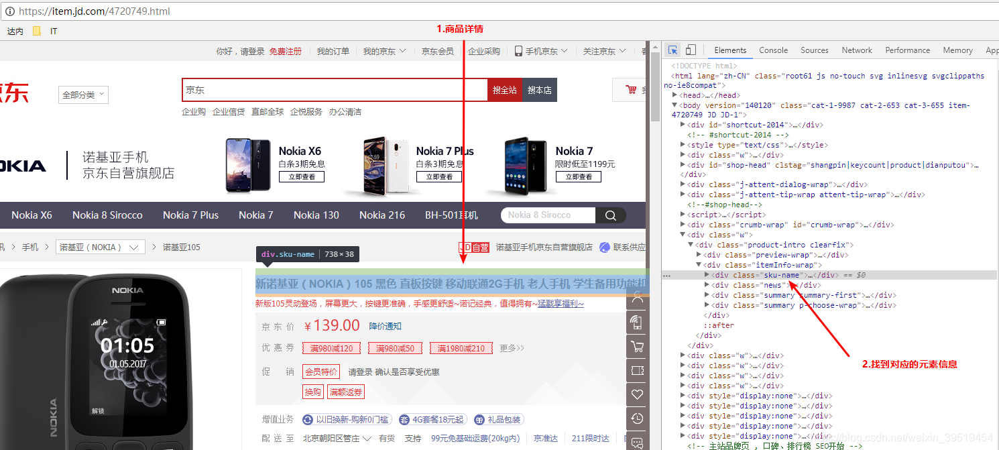Screen dimensions: 999x450
Task: Open the Nokia X6 nav menu item
Action: [x=32, y=215]
